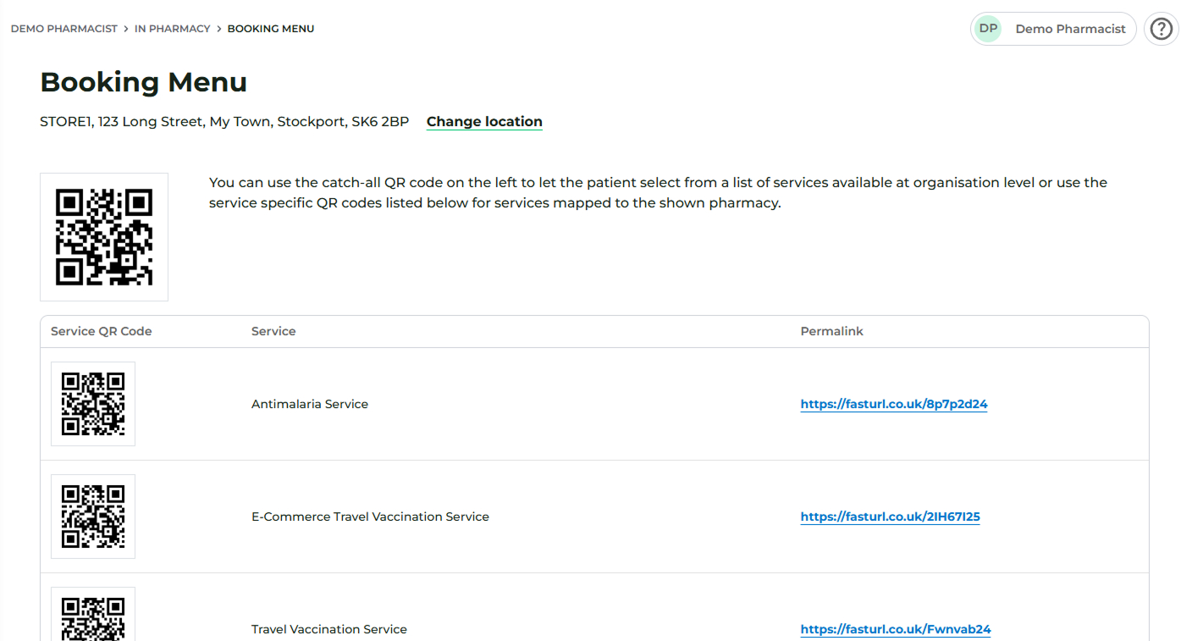Click the Change location link
The width and height of the screenshot is (1192, 641).
coord(484,122)
